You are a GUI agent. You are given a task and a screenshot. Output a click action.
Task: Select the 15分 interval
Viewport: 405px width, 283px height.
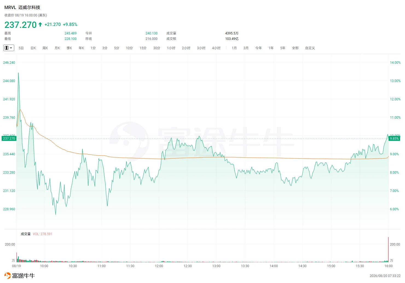pyautogui.click(x=143, y=48)
